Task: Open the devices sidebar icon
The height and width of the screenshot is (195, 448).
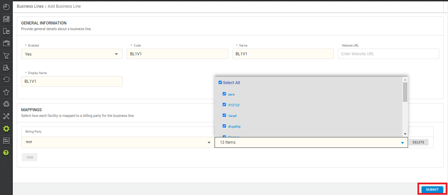Action: (6, 31)
